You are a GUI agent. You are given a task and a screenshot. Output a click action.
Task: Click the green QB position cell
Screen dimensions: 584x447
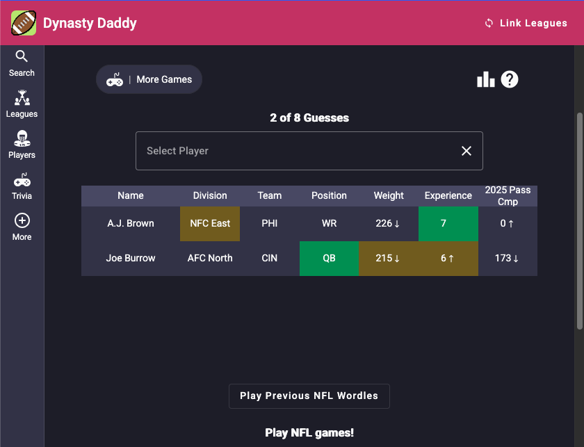(x=329, y=258)
